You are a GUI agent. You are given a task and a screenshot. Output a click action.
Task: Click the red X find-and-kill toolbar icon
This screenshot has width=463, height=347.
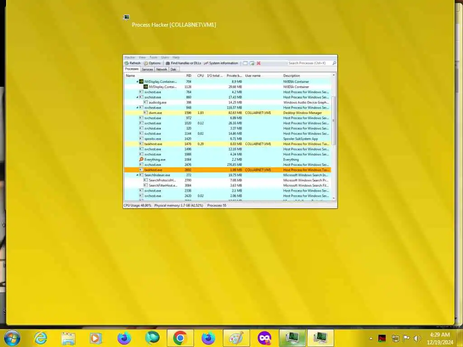click(x=259, y=63)
